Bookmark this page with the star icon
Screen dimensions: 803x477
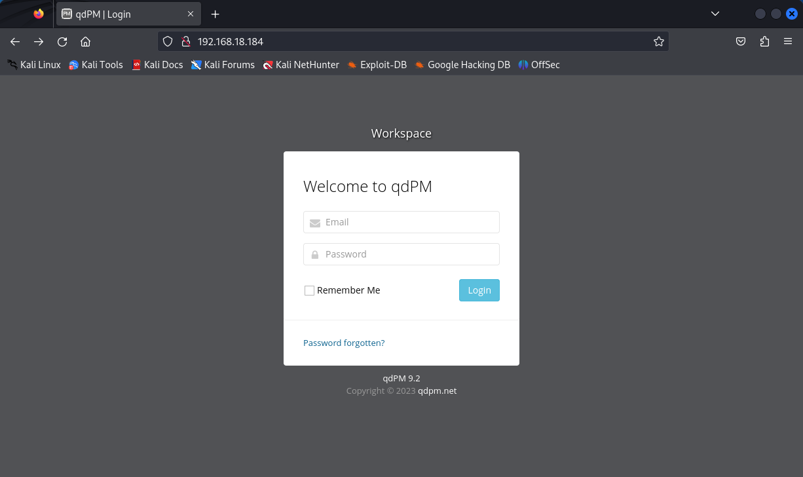658,41
